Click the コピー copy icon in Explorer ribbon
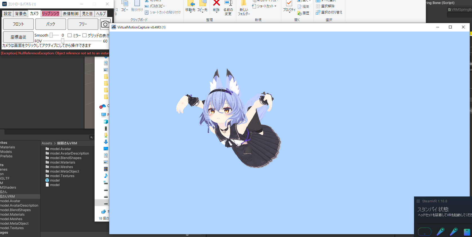 coord(125,3)
